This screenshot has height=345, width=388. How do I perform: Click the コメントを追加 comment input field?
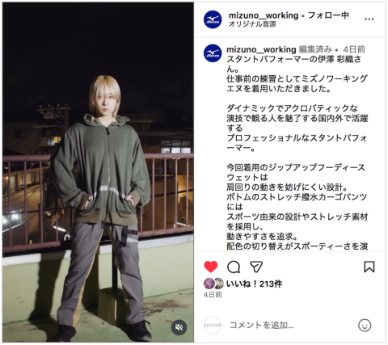click(x=291, y=326)
